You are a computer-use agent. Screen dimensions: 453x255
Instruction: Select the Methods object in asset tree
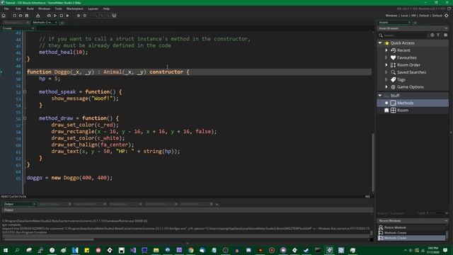pyautogui.click(x=413, y=103)
